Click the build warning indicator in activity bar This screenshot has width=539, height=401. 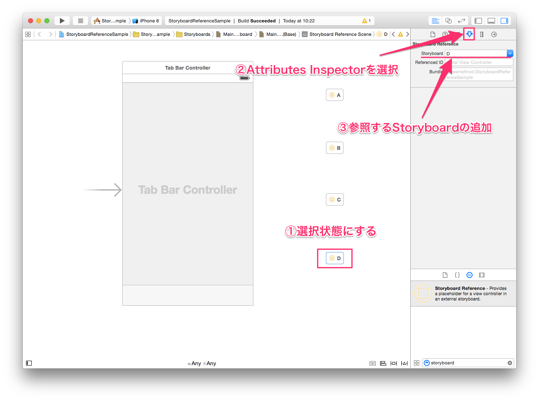click(x=366, y=21)
